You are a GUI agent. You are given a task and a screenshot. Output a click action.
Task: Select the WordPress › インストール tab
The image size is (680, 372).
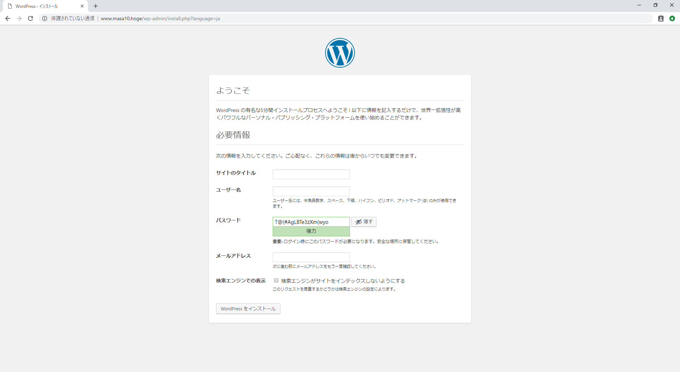45,6
